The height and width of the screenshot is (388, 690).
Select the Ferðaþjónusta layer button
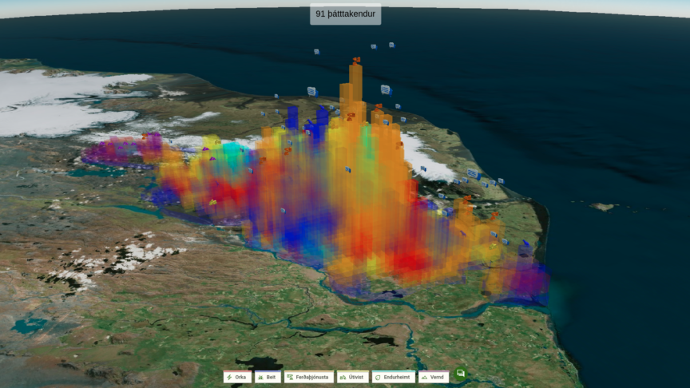point(308,377)
